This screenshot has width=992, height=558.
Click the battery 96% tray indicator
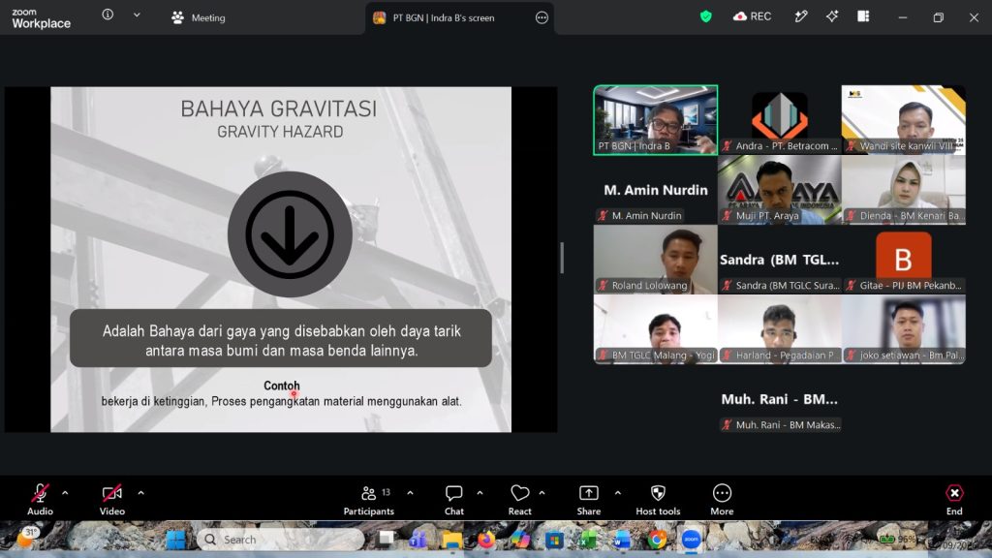coord(896,540)
